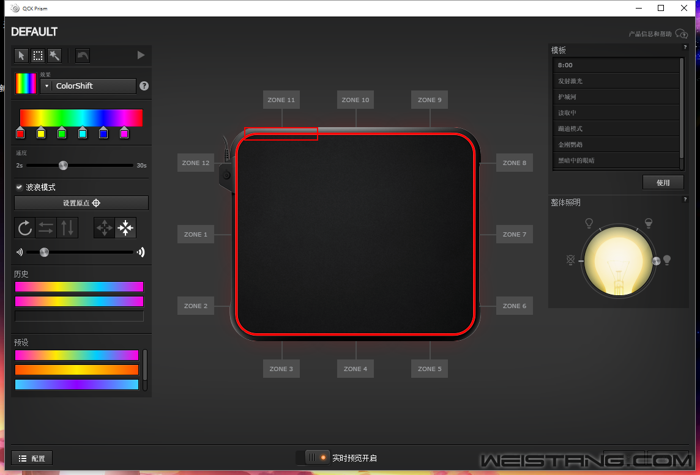Adjust the speed slider handle
Viewport: 700px width, 475px height.
click(64, 166)
